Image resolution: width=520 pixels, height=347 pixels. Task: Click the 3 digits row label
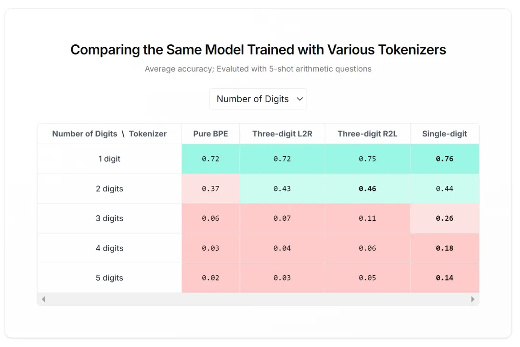[109, 218]
